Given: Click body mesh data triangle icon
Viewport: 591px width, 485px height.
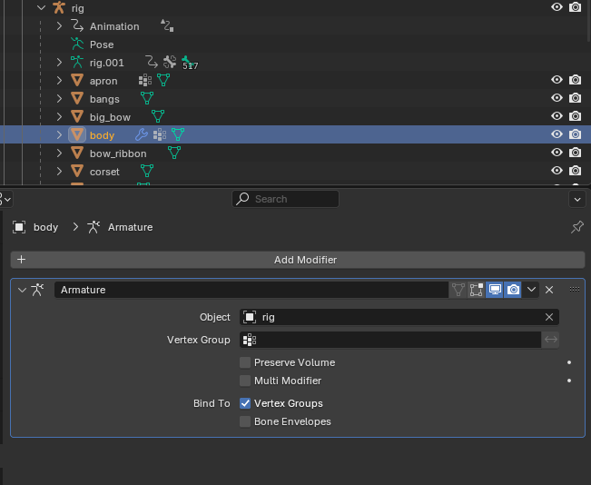Looking at the screenshot, I should pyautogui.click(x=178, y=134).
